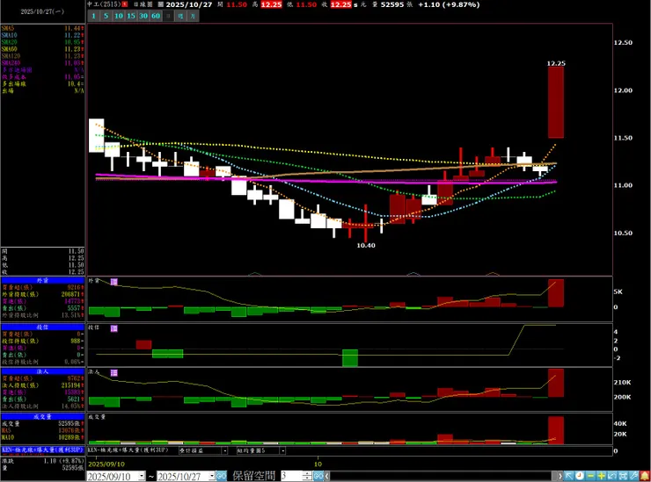Click the arrow cursor tool icon
Image resolution: width=651 pixels, height=482 pixels.
point(569,476)
